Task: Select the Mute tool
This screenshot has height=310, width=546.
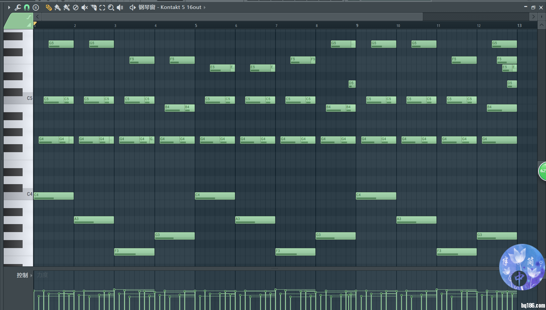Action: pos(84,7)
